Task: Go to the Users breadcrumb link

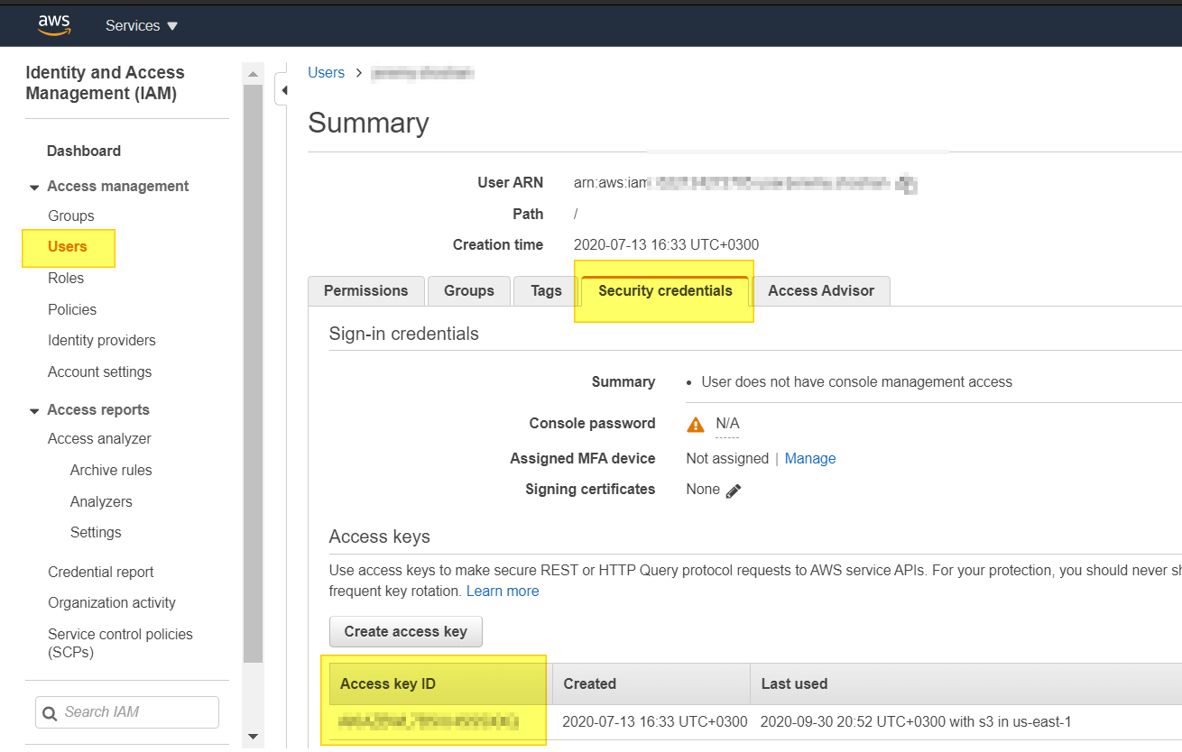Action: 326,73
